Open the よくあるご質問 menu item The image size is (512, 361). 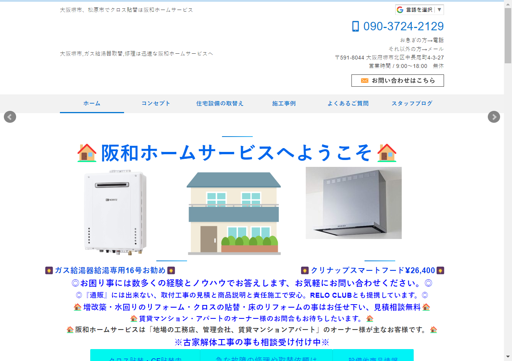348,104
